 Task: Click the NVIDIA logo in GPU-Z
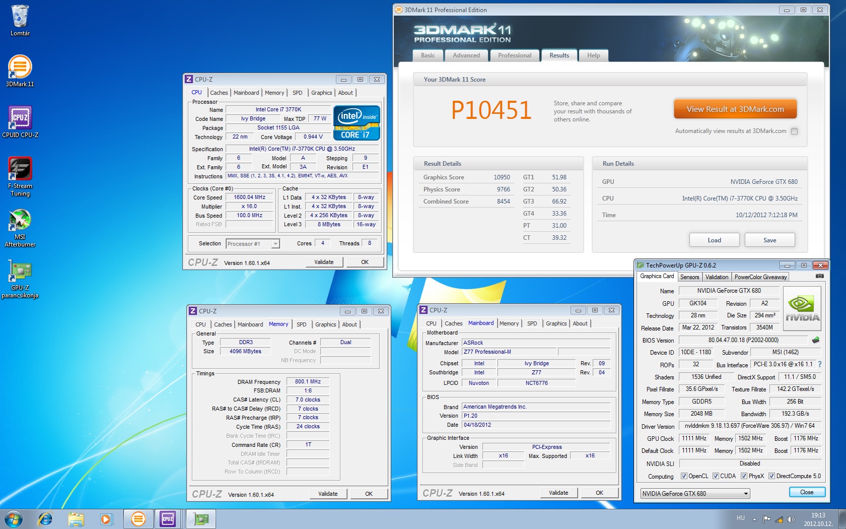(803, 308)
